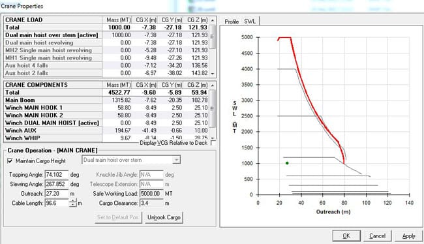This screenshot has width=424, height=244.
Task: Click the Cargo Clearance field
Action: 151,203
